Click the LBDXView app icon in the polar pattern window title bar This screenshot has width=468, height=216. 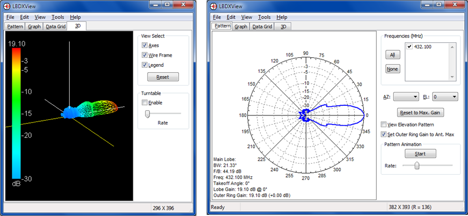point(214,6)
